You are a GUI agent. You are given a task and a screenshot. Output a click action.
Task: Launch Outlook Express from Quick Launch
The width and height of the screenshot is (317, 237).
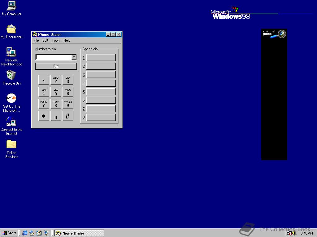(x=32, y=233)
